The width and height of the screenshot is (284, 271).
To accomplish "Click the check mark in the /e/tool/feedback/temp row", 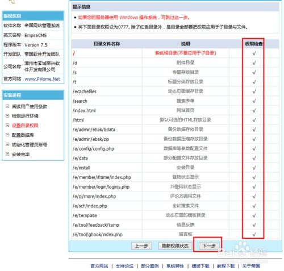I will click(254, 225).
